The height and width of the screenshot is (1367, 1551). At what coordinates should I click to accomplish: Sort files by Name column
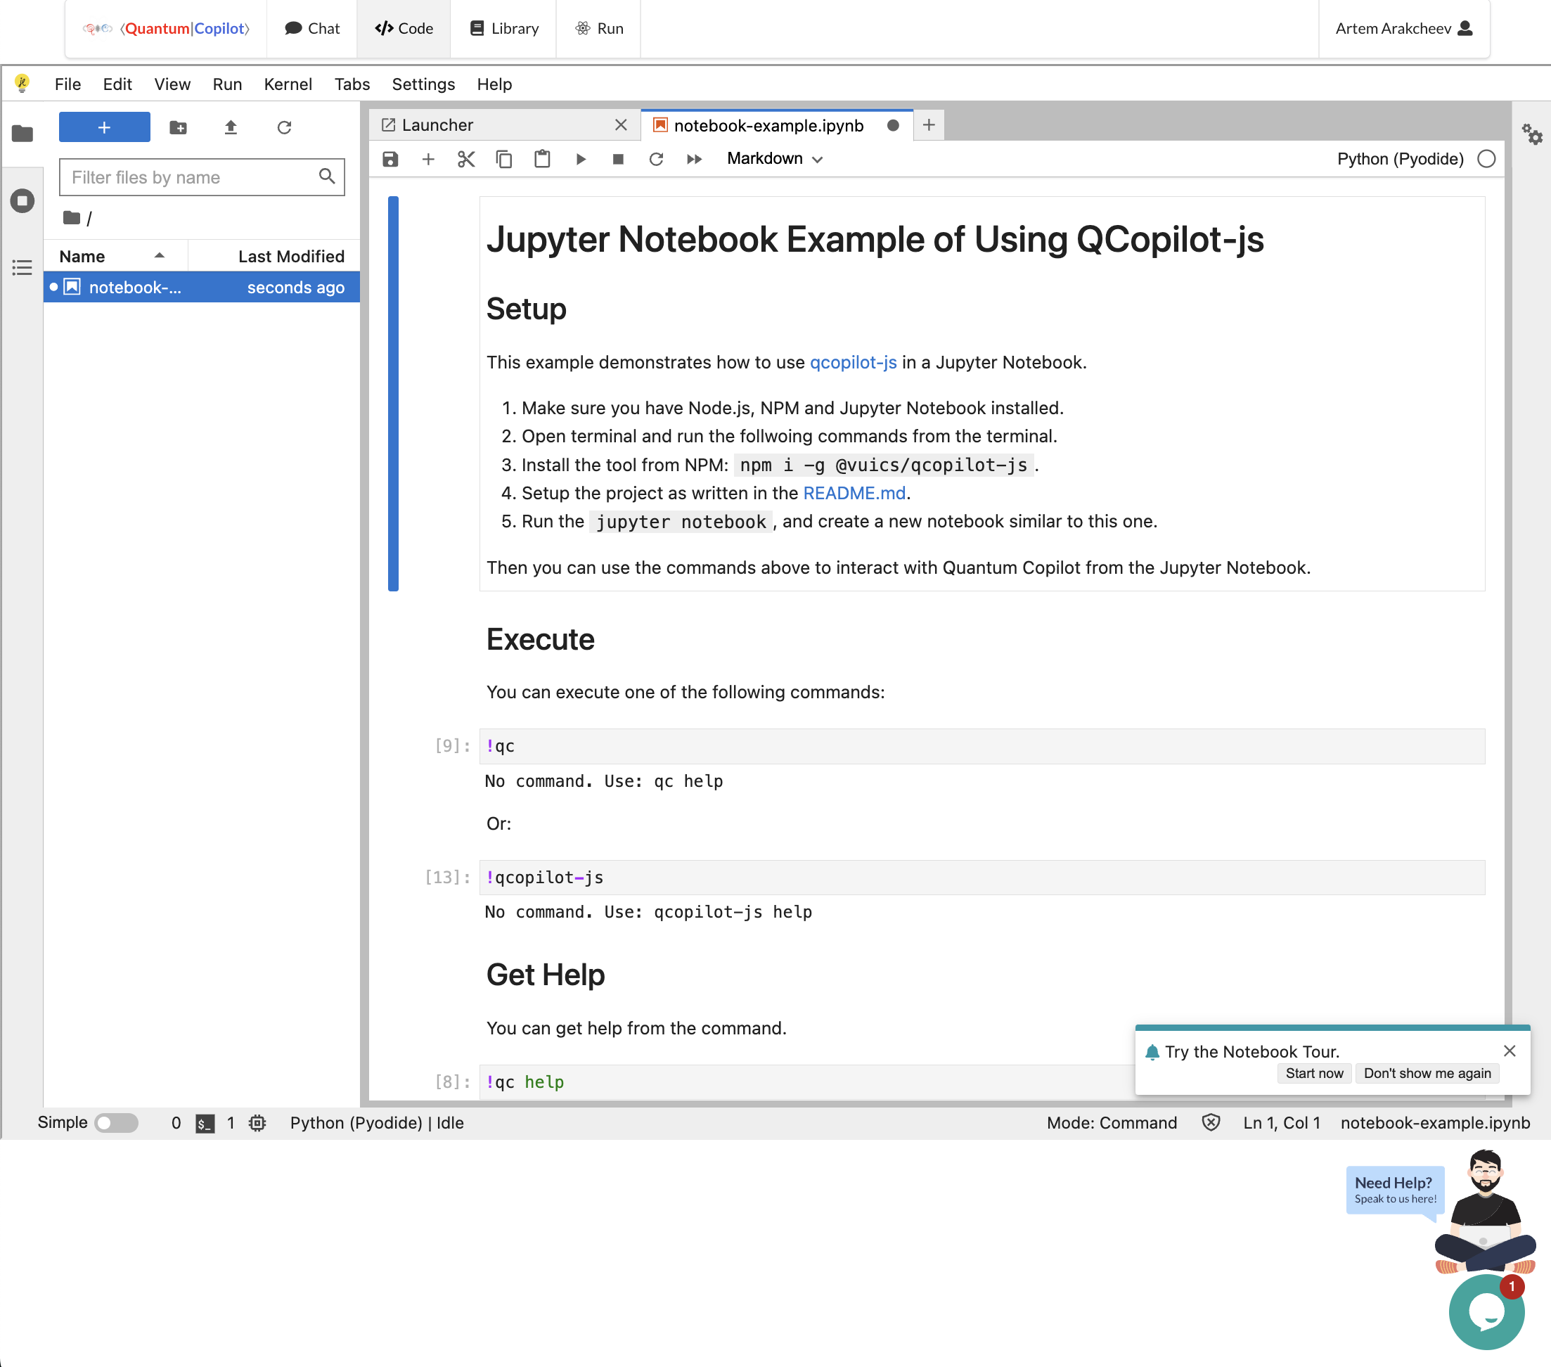[115, 257]
